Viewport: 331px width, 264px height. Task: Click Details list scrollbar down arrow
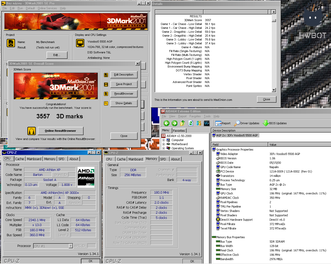pyautogui.click(x=274, y=90)
